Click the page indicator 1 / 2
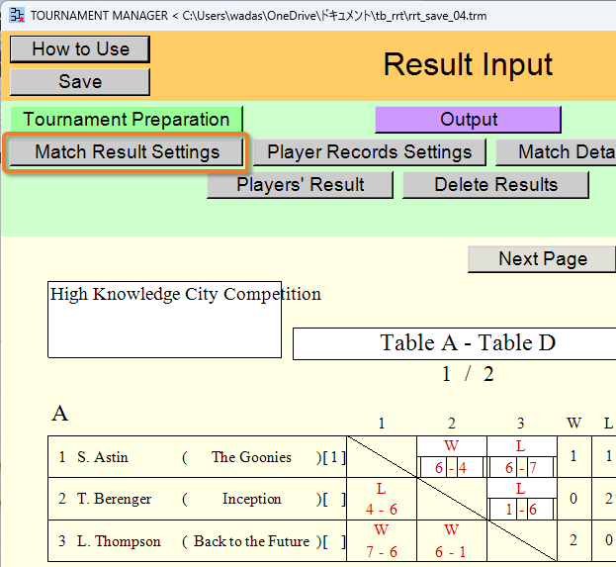Screen dimensions: 616x567 click(468, 374)
